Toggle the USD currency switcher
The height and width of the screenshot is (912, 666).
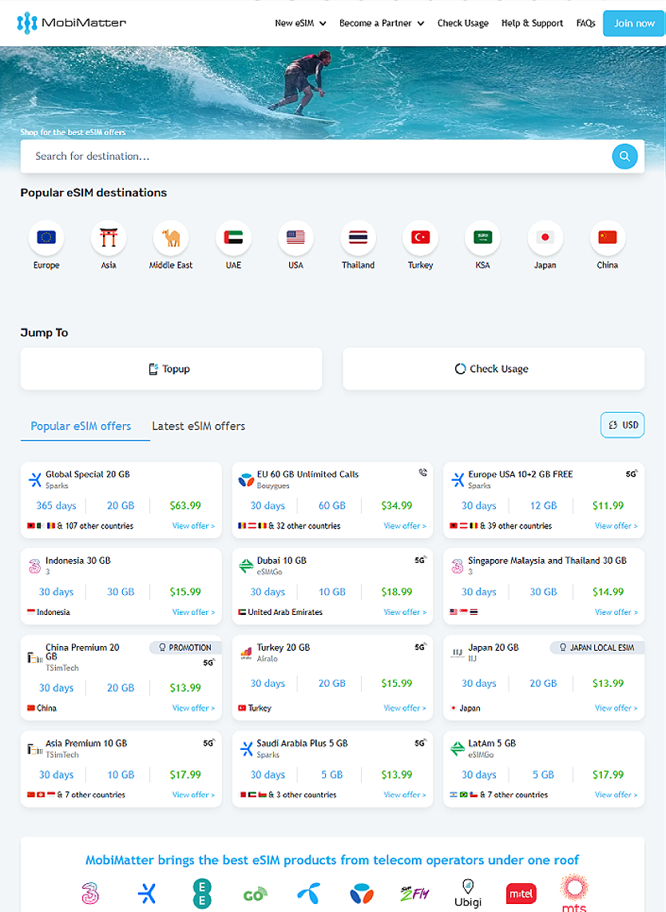[x=622, y=425]
